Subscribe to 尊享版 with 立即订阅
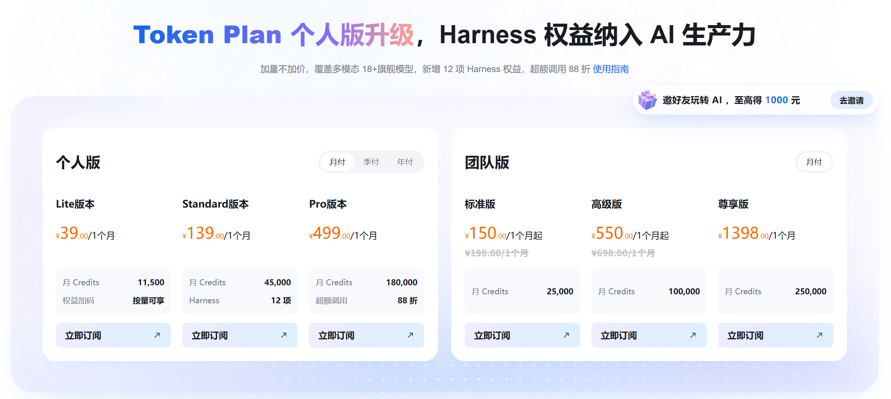 click(x=776, y=335)
